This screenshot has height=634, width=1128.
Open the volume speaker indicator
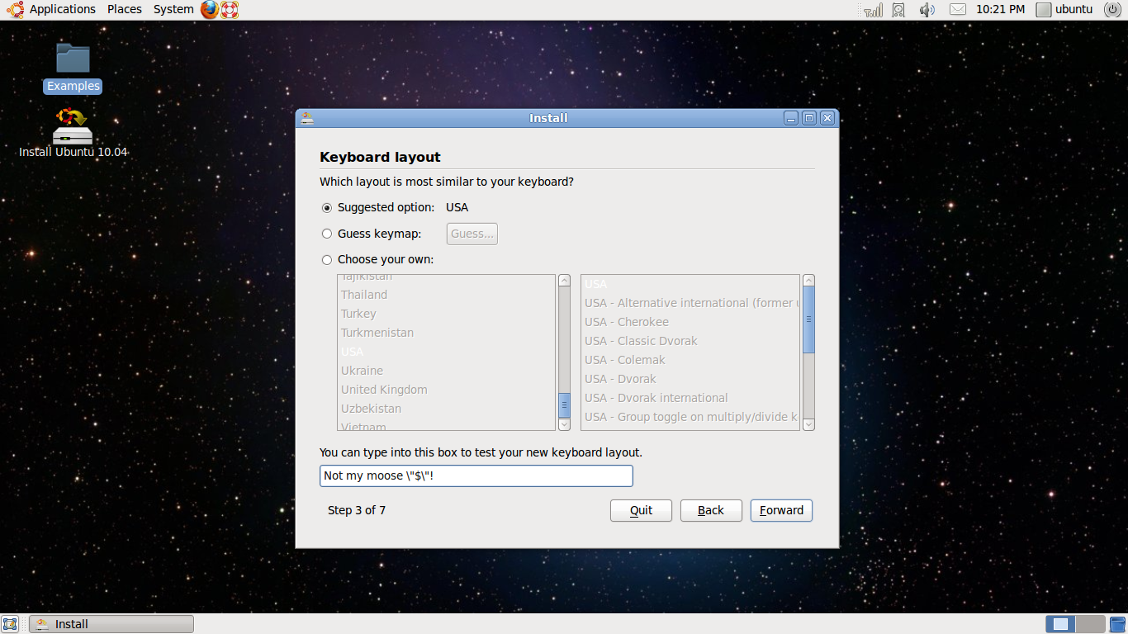click(927, 10)
